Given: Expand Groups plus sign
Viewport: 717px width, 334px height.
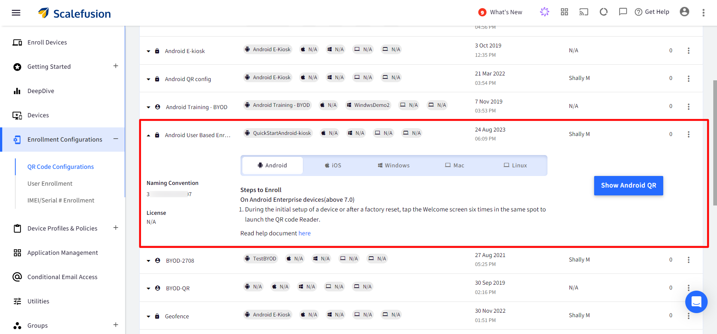Looking at the screenshot, I should (x=116, y=325).
